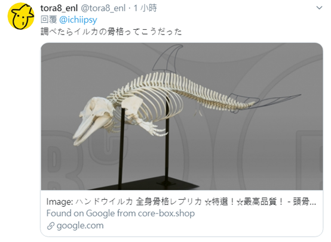The height and width of the screenshot is (242, 331).
Task: Click the left black support pole
Action: pyautogui.click(x=121, y=147)
